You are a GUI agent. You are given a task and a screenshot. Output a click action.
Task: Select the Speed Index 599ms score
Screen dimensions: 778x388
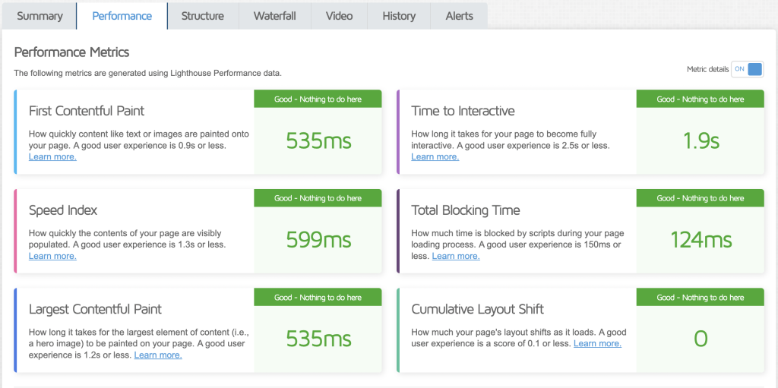tap(318, 241)
